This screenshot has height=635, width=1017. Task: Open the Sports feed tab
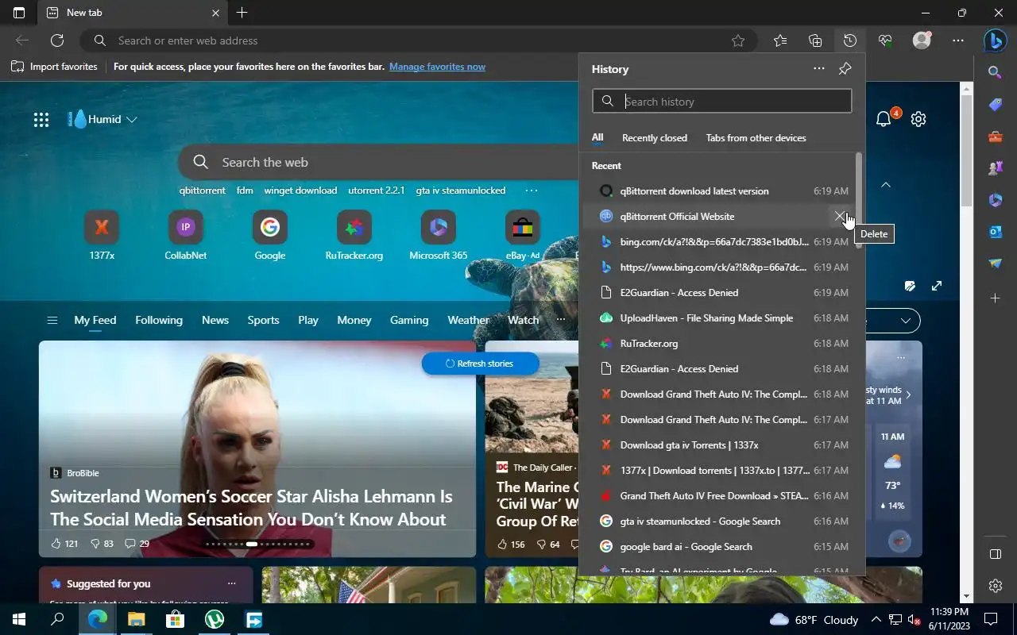[x=263, y=320]
